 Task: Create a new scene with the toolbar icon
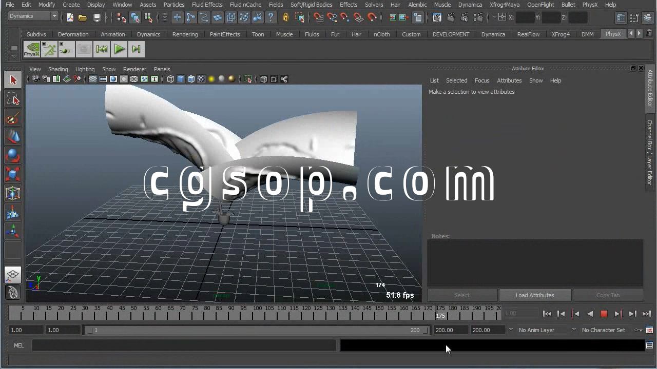70,17
